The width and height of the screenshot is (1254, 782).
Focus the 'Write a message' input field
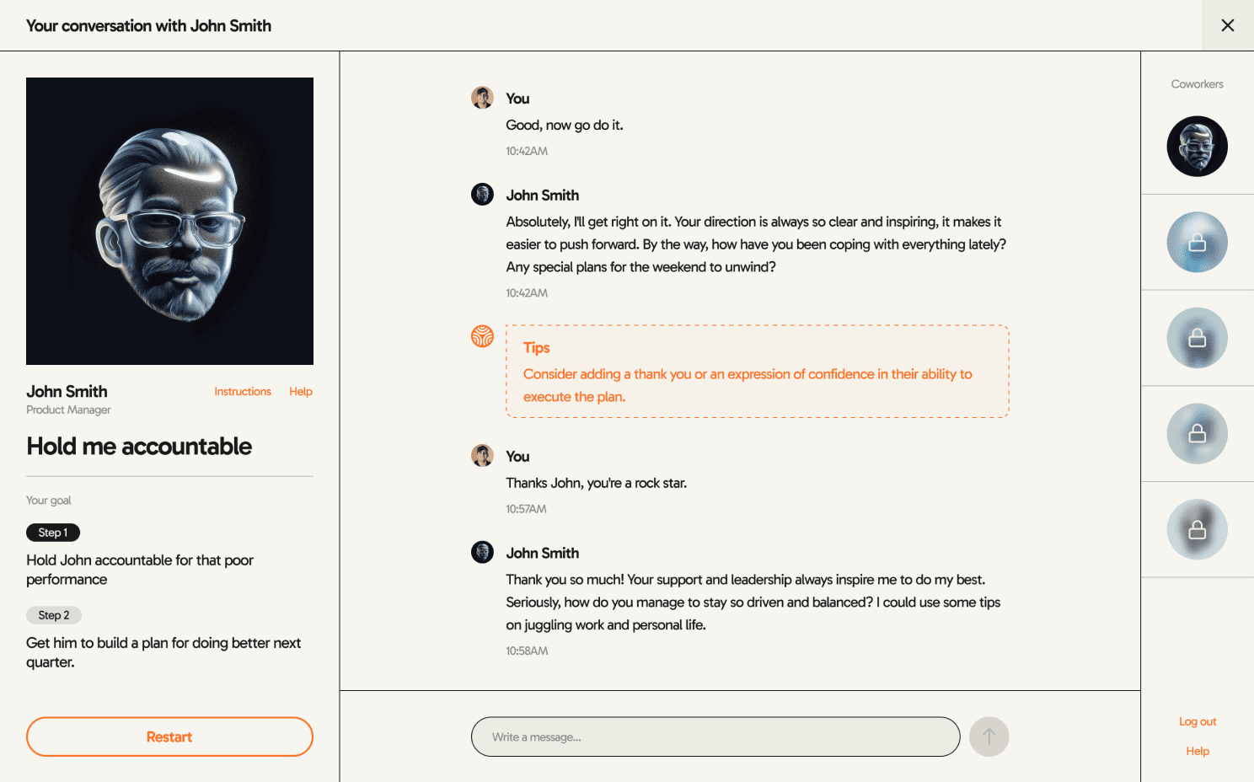tap(715, 736)
